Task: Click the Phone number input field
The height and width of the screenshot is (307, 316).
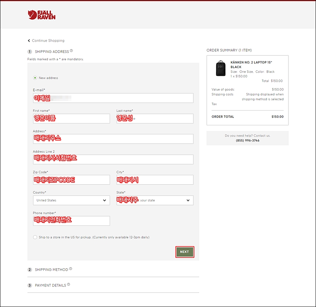Action: point(71,221)
